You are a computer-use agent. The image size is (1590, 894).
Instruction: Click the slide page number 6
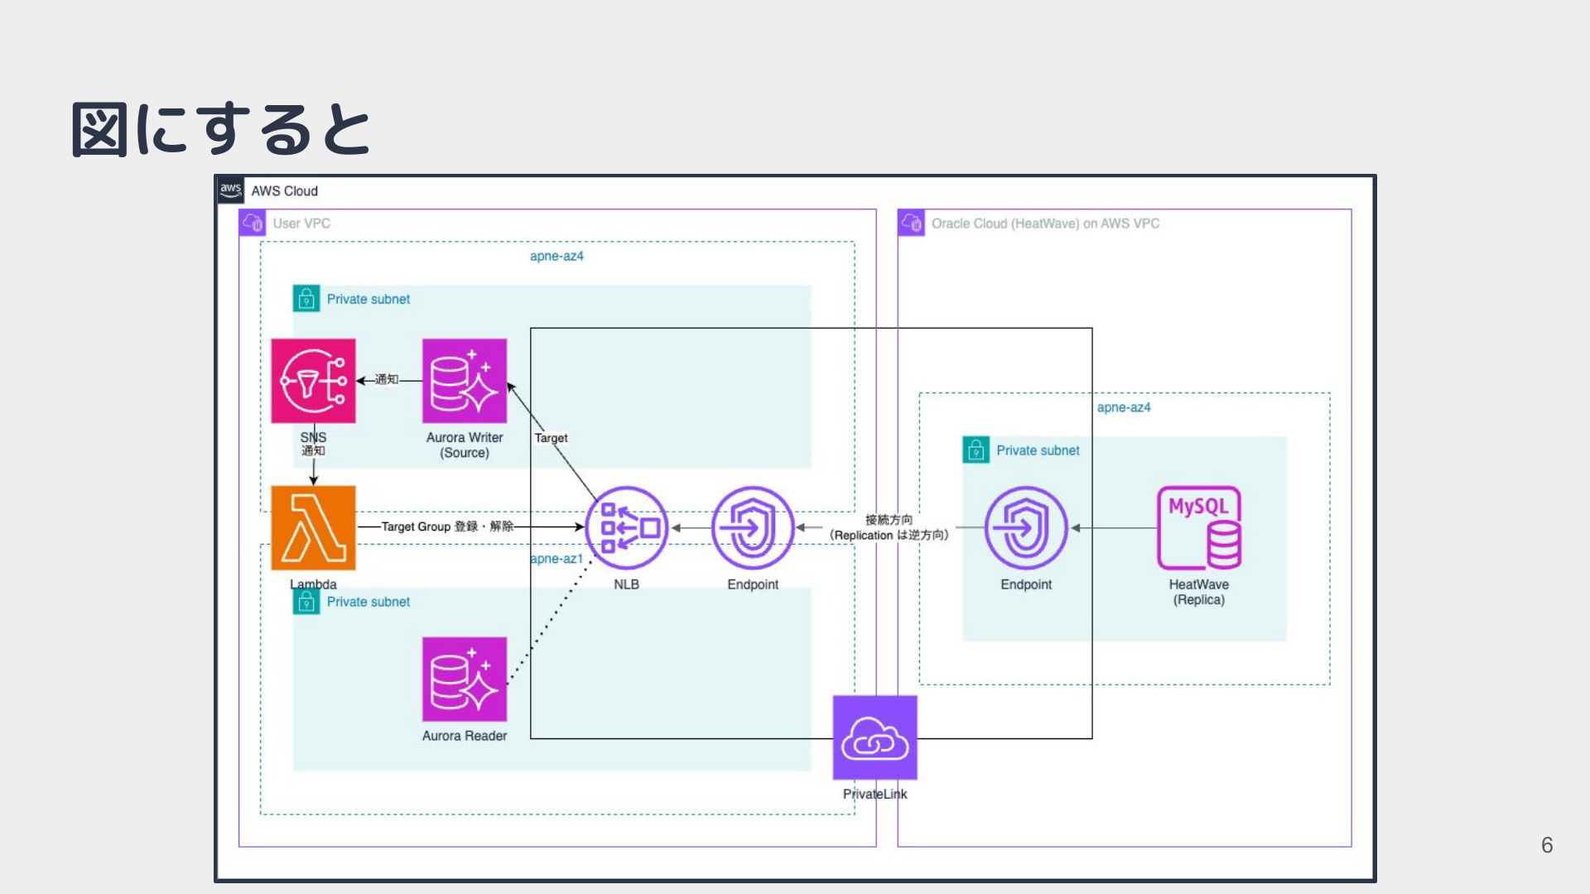point(1546,845)
